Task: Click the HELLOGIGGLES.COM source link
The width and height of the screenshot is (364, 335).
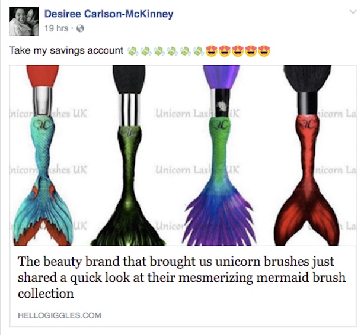Action: [60, 315]
